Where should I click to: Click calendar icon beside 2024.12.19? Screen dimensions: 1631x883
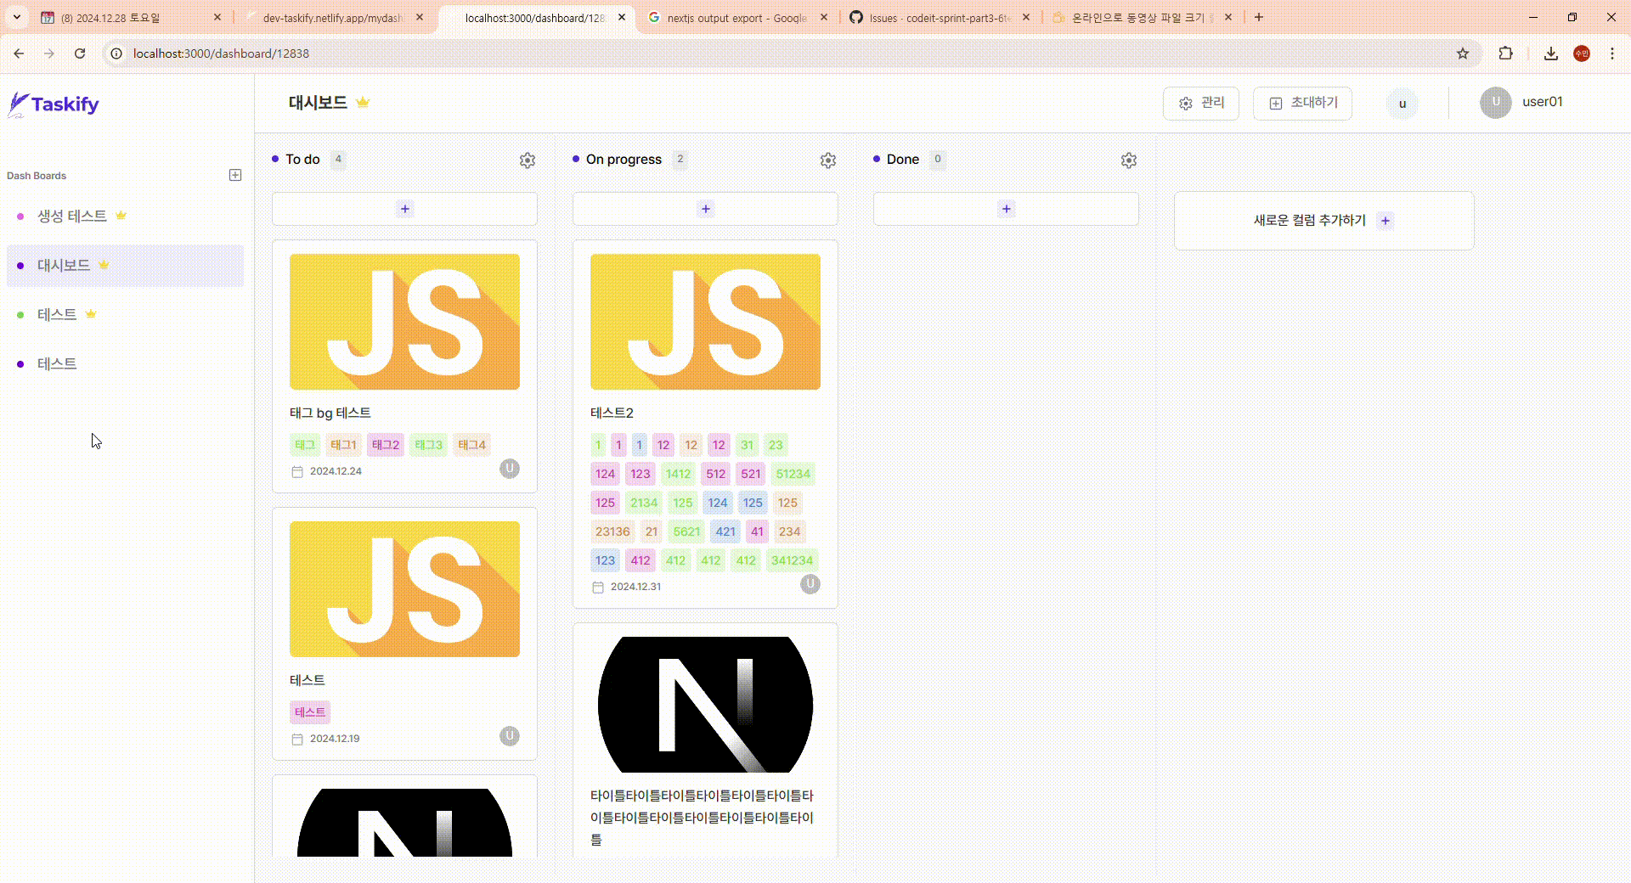click(x=297, y=740)
